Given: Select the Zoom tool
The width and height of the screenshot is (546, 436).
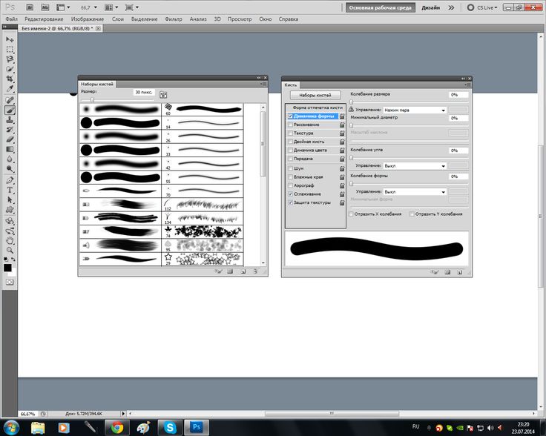Looking at the screenshot, I should pyautogui.click(x=10, y=250).
